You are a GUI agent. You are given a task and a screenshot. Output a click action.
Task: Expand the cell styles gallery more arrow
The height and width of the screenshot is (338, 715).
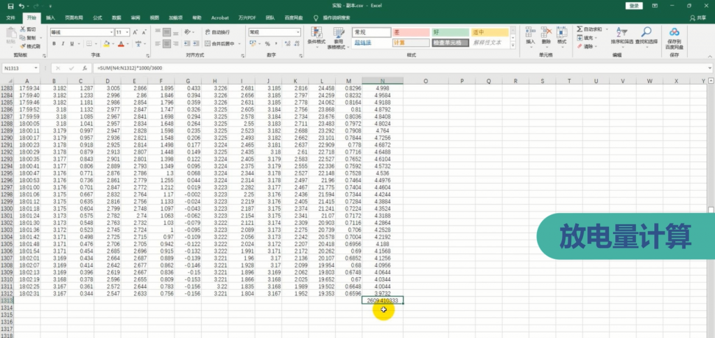click(513, 45)
